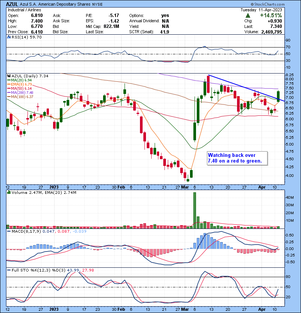
Task: Click the RSI(14) 59.70 reading
Action: [x=27, y=37]
